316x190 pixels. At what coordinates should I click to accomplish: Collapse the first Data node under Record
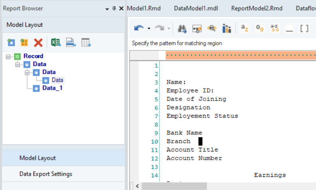(18, 64)
